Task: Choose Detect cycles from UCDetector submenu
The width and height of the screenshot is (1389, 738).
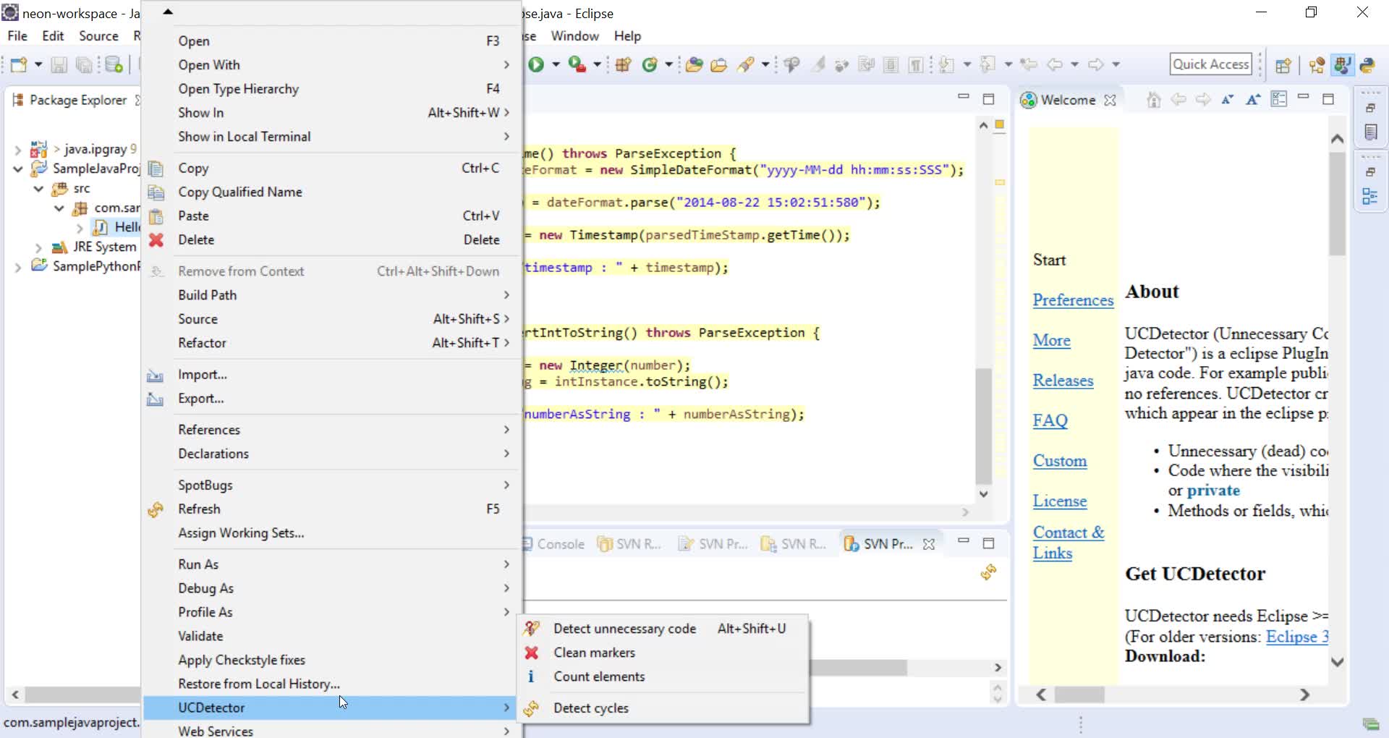Action: coord(590,708)
